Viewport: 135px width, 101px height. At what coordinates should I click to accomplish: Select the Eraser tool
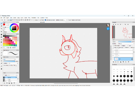(x=1, y=26)
